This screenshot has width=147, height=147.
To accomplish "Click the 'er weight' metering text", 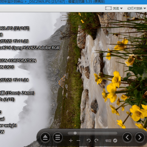I will click(9, 125).
